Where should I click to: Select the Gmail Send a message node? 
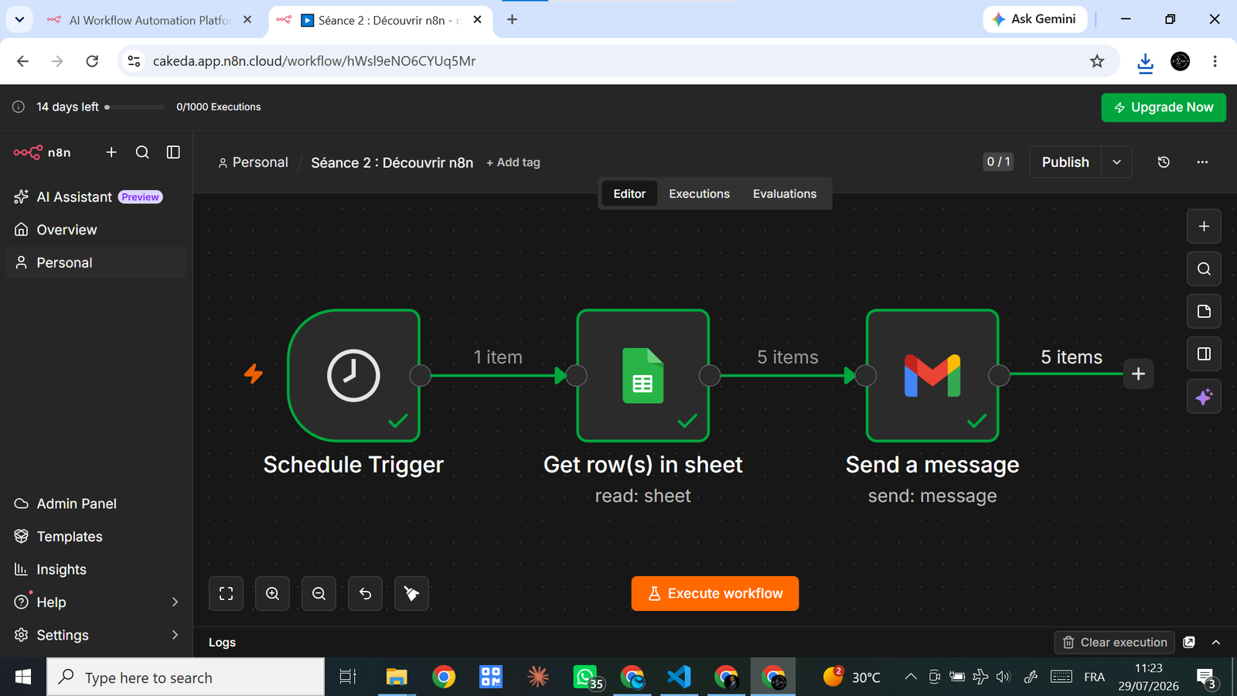coord(932,376)
